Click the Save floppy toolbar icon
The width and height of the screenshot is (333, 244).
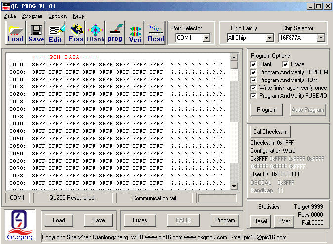pos(36,33)
